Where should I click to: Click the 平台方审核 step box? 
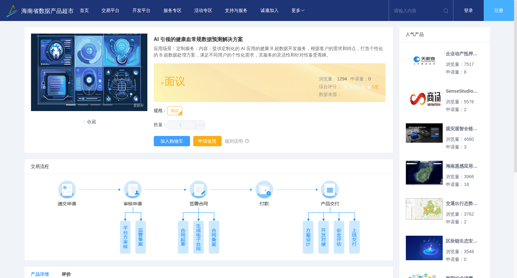tap(125, 237)
